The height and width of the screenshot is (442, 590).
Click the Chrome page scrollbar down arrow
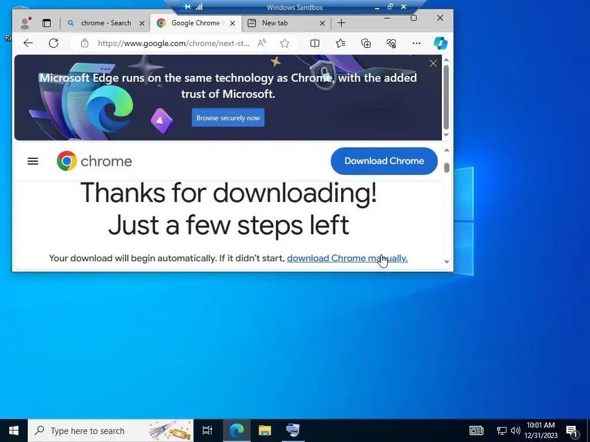tap(447, 262)
